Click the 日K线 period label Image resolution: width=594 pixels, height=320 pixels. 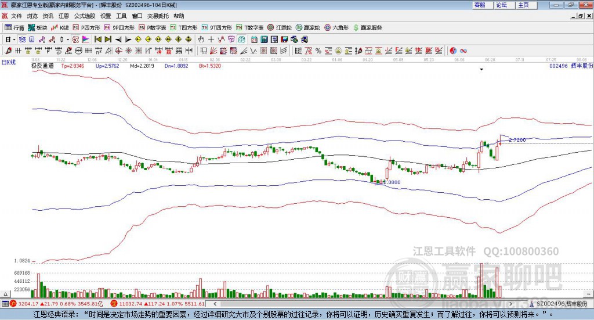(x=9, y=62)
